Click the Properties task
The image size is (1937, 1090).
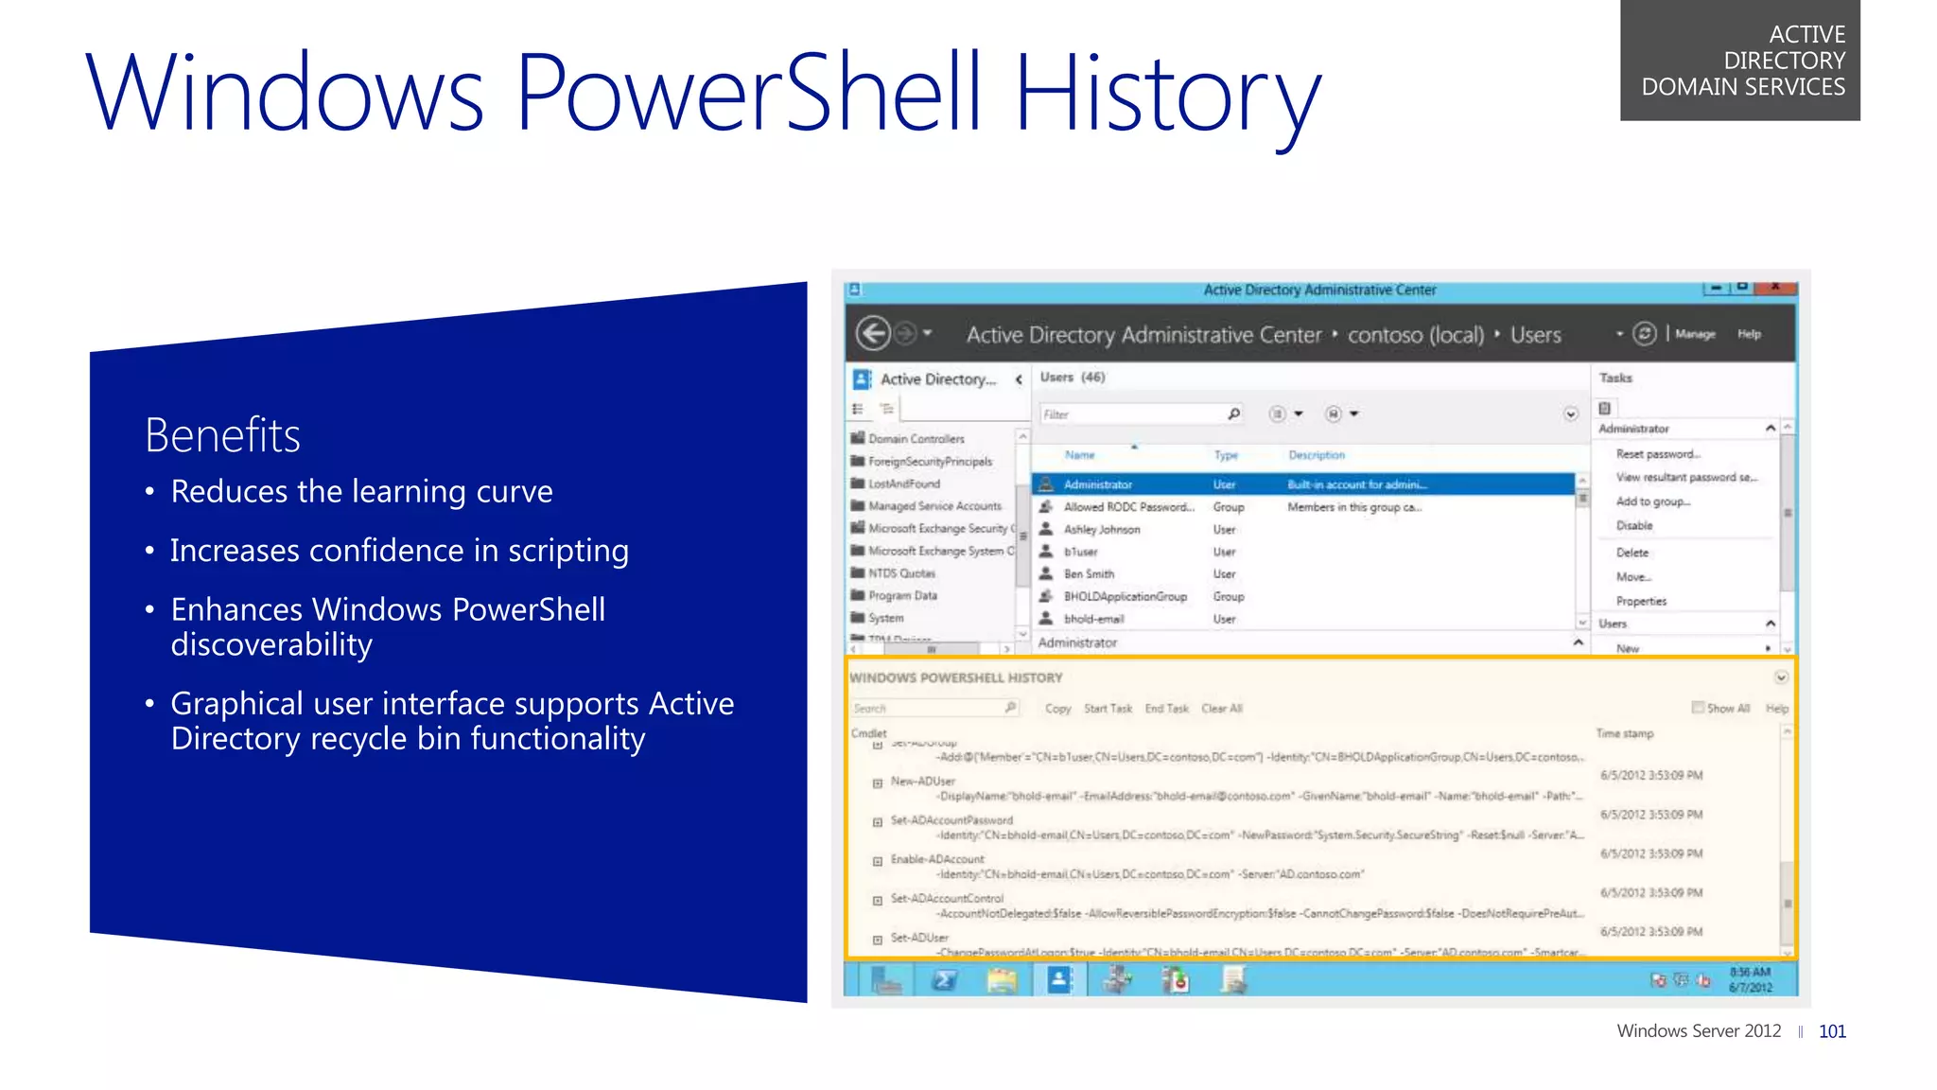(1641, 601)
